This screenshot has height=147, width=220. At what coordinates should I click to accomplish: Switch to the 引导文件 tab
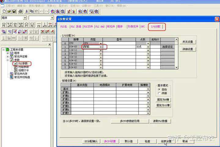click(x=133, y=27)
